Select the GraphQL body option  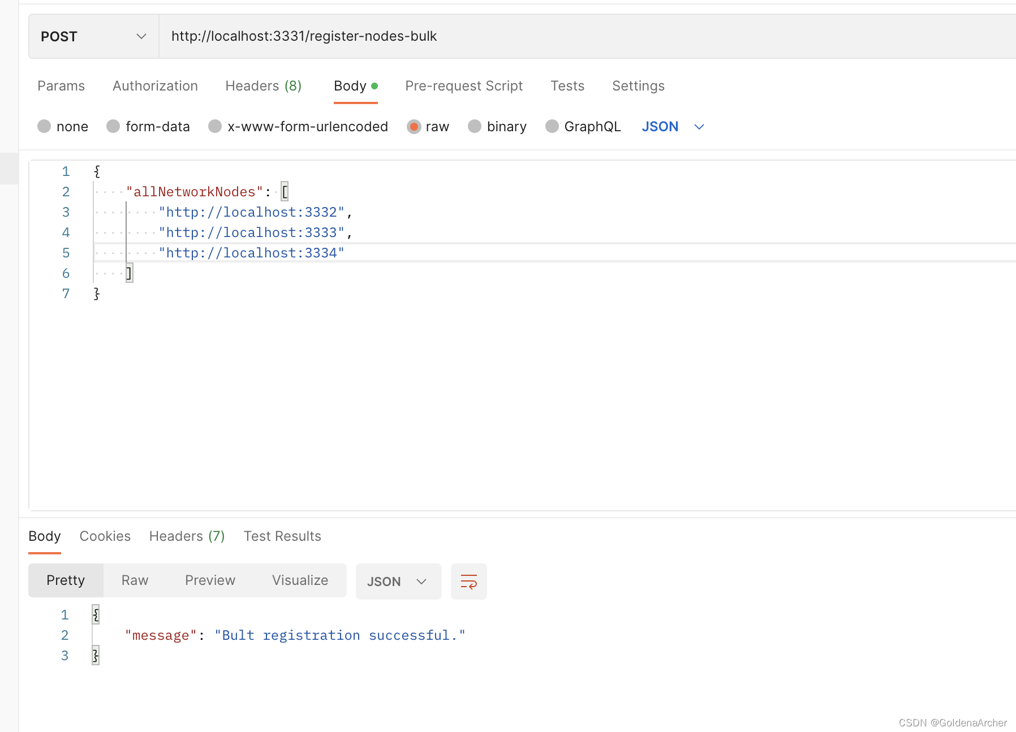point(552,127)
